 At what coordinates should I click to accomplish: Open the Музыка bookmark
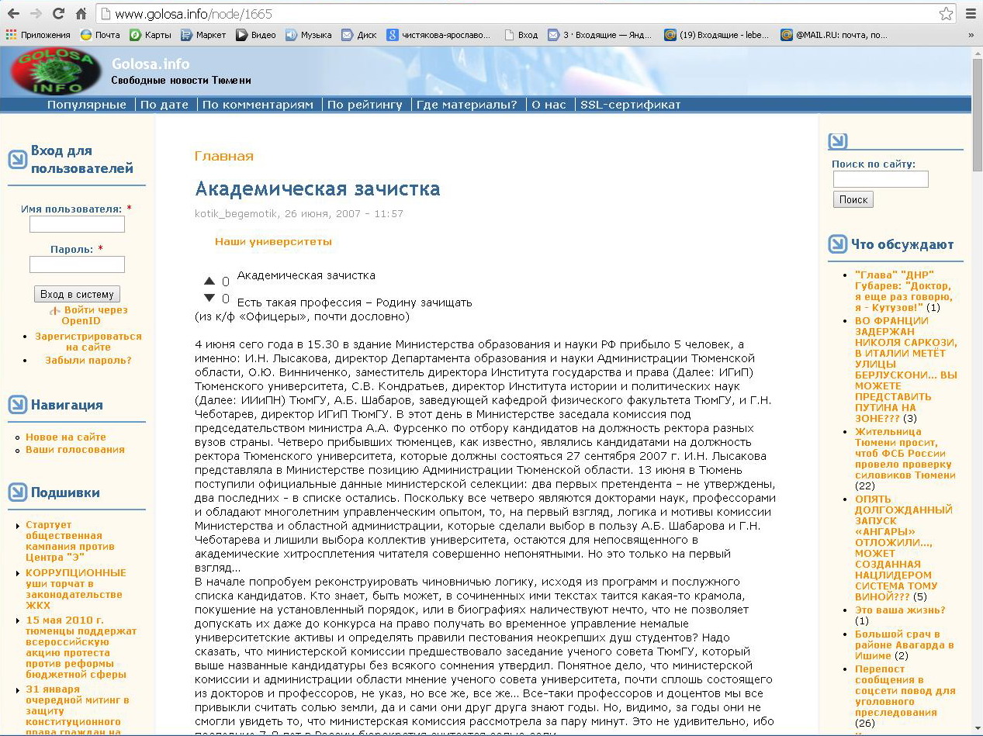(309, 35)
